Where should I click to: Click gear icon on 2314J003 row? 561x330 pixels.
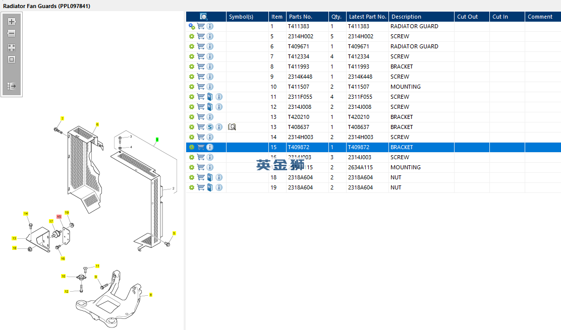(x=192, y=157)
